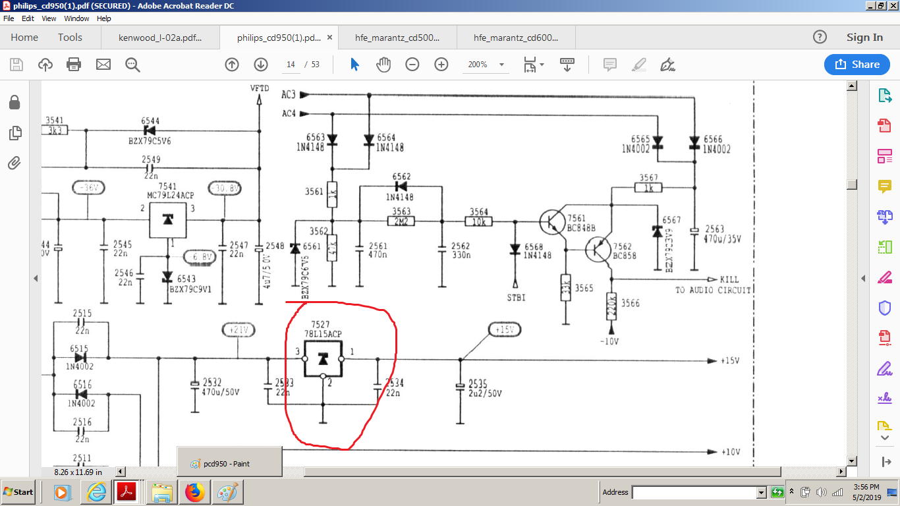Open the 200% zoom level dropdown

coord(502,65)
